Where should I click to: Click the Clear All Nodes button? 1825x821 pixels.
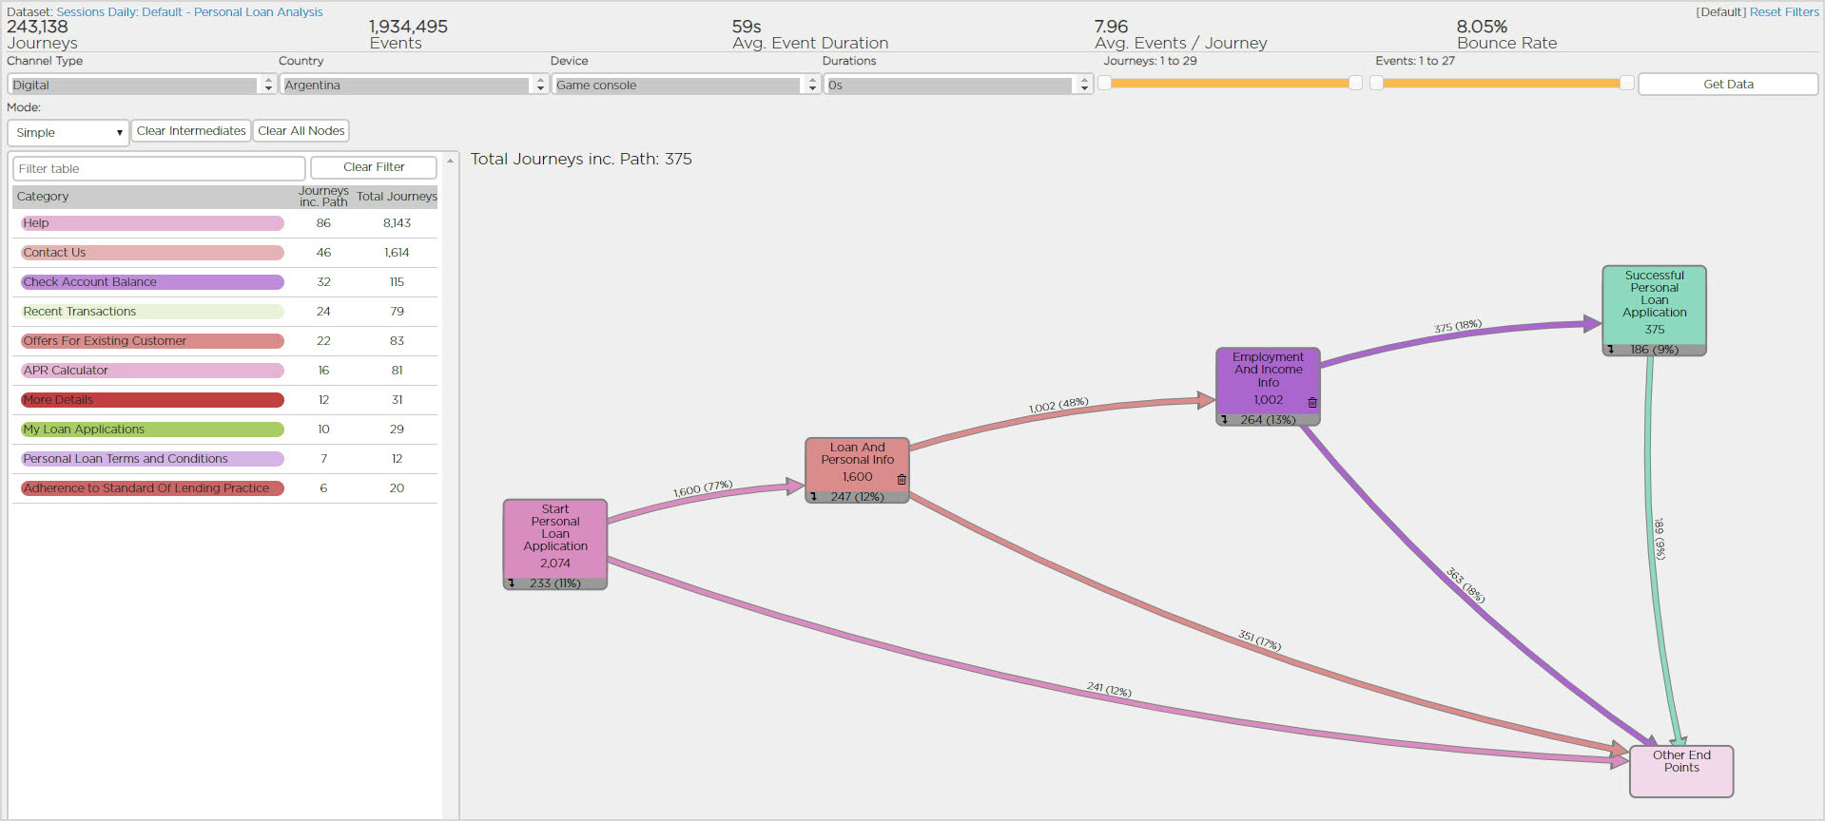[301, 131]
